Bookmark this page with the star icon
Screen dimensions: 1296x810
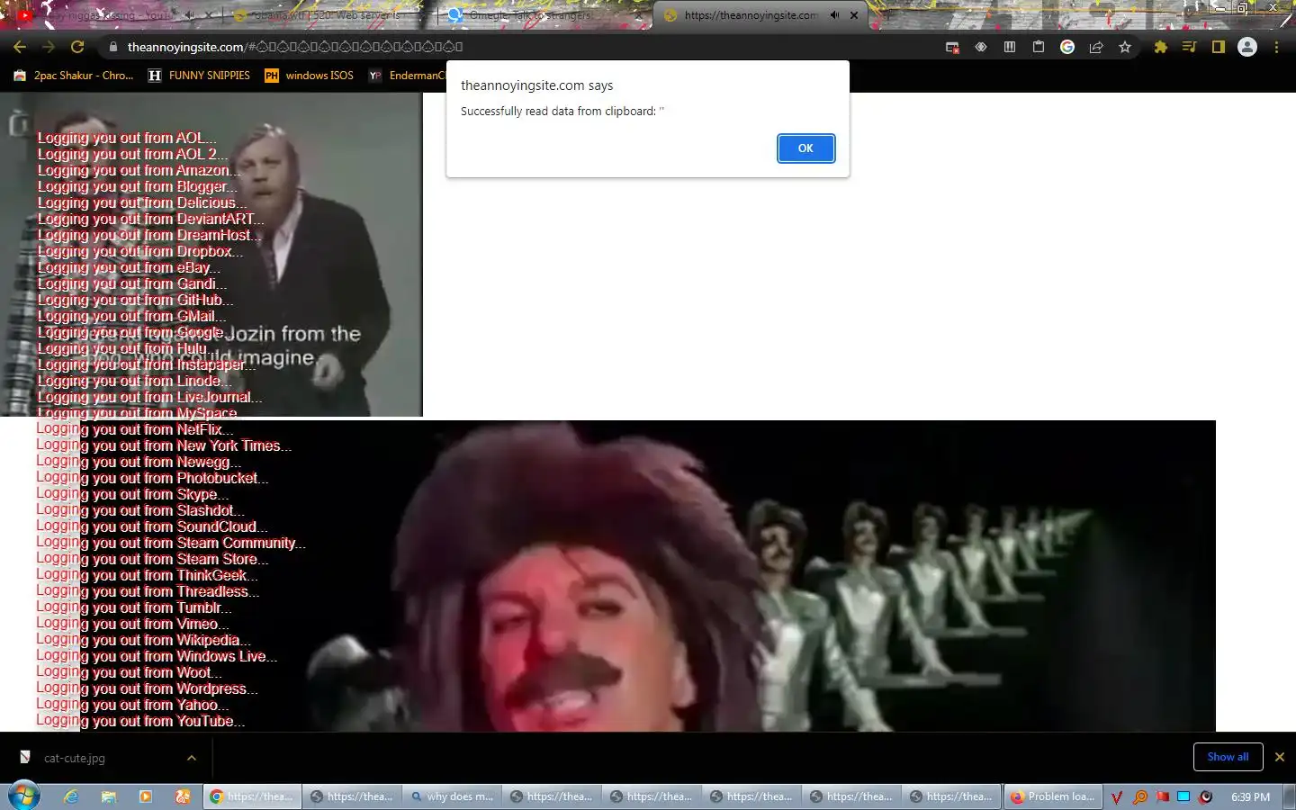pyautogui.click(x=1125, y=47)
